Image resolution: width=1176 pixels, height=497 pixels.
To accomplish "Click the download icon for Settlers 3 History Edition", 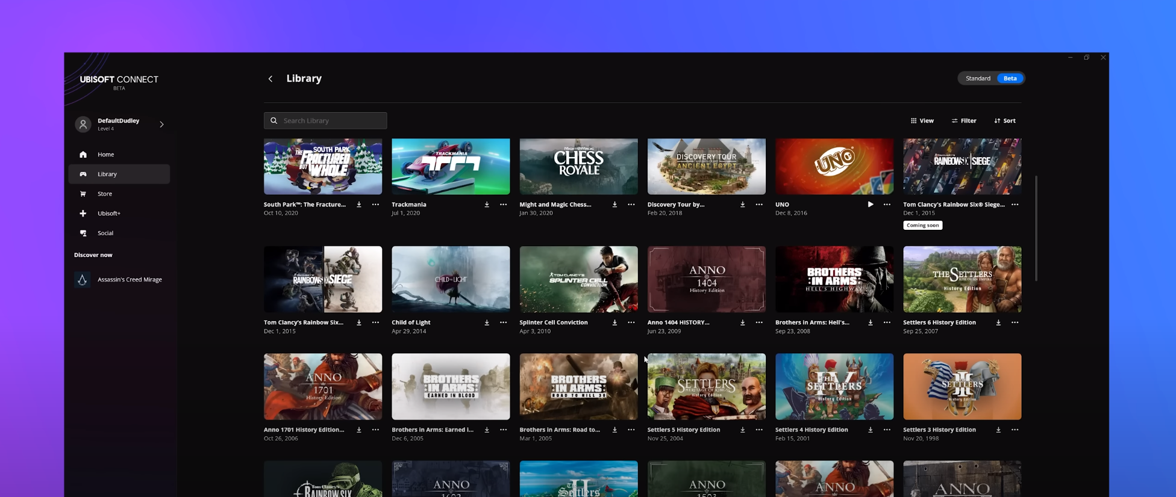I will (998, 430).
